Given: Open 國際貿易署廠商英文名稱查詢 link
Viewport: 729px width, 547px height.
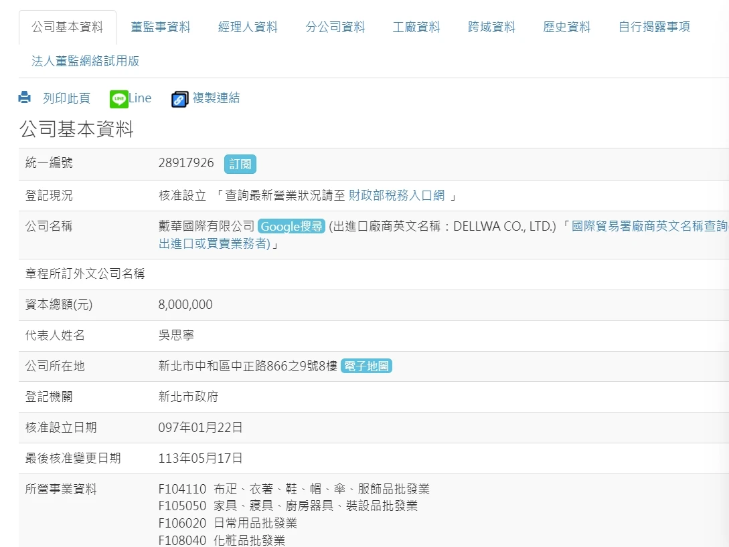Looking at the screenshot, I should point(649,227).
